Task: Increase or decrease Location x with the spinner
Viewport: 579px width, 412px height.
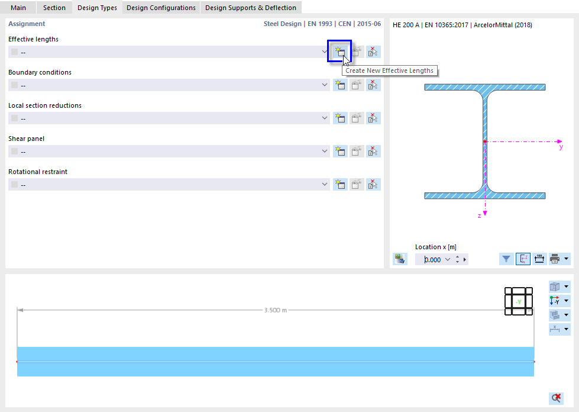Action: (458, 259)
